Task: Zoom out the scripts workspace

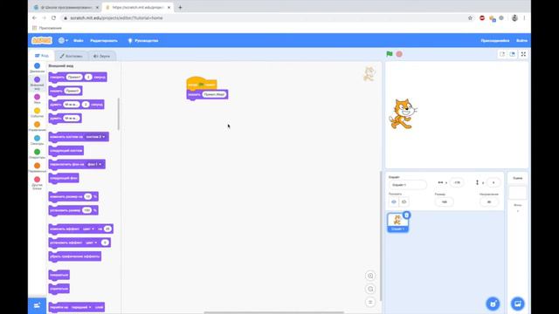Action: 370,289
